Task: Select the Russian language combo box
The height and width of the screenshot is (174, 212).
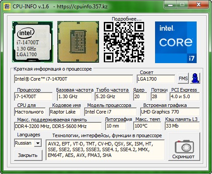Action: (28, 143)
